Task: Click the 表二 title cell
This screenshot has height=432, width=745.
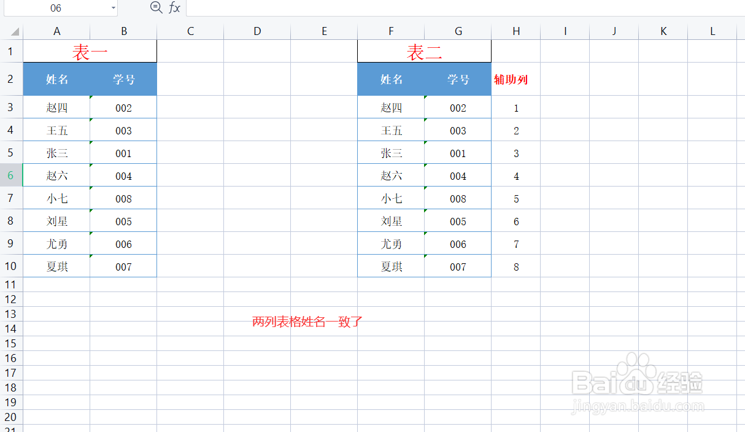Action: (x=424, y=52)
